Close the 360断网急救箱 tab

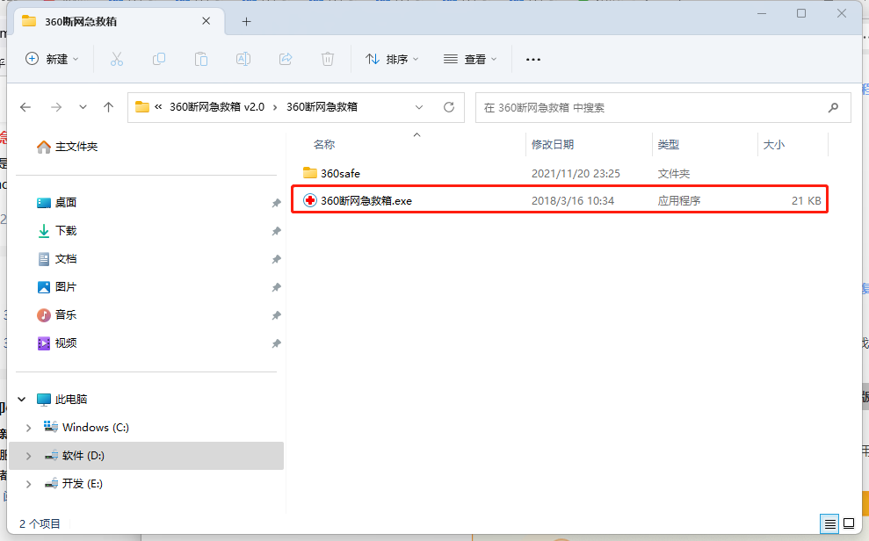(206, 21)
